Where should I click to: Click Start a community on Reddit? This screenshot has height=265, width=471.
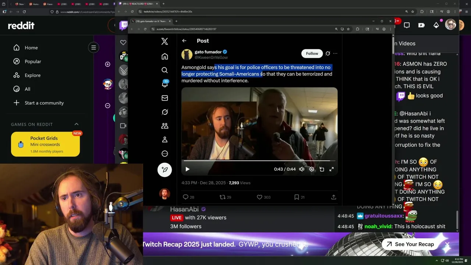(39, 103)
